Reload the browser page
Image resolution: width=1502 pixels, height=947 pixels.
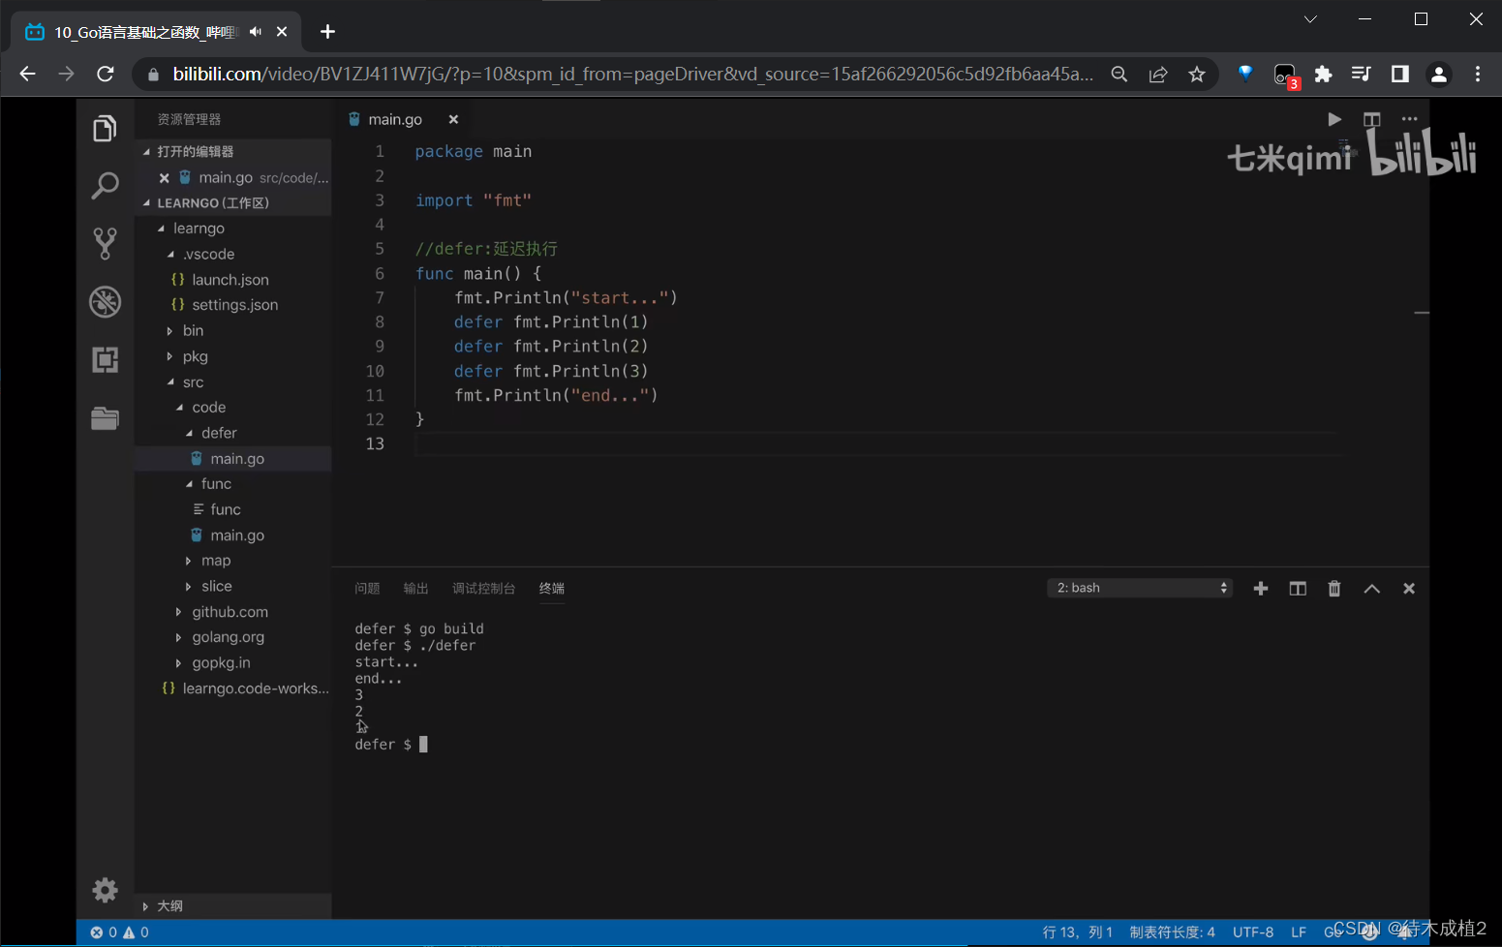pyautogui.click(x=106, y=74)
